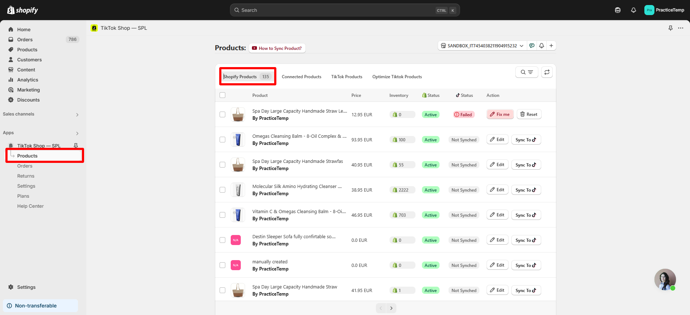Open the chat icon beside the sandbox selector
Viewport: 690px width, 315px height.
pyautogui.click(x=532, y=46)
